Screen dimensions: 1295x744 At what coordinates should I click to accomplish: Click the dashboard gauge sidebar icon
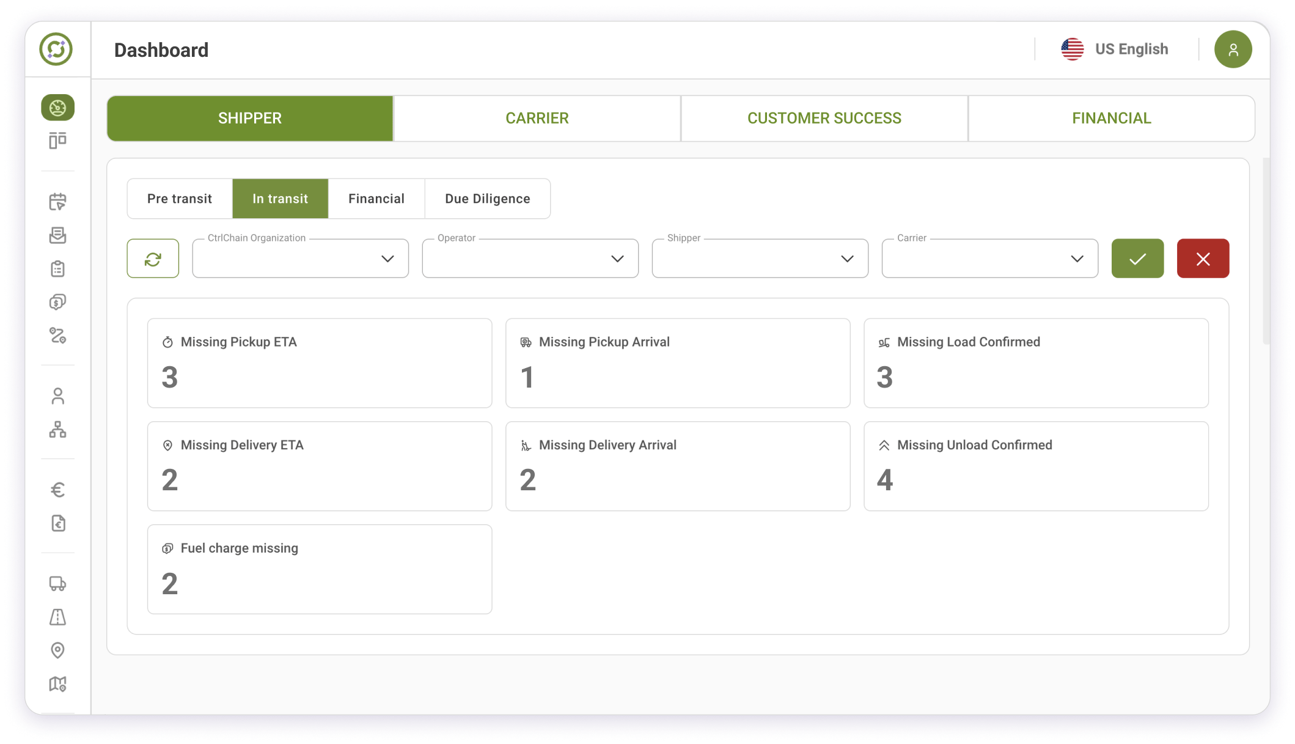[x=58, y=108]
